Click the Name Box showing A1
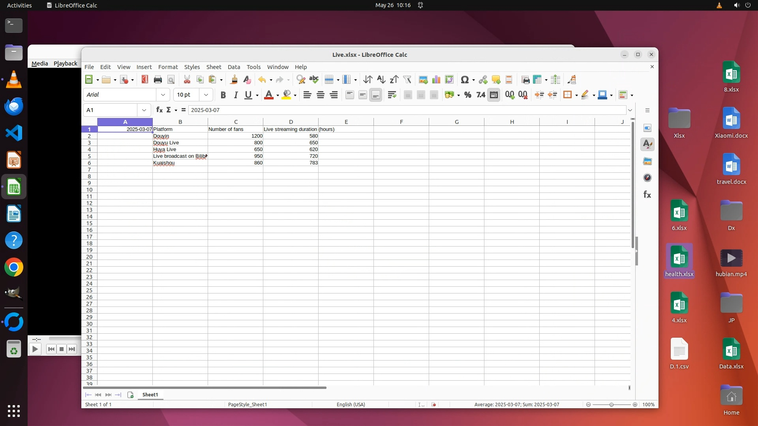Viewport: 758px width, 426px height. coord(111,110)
